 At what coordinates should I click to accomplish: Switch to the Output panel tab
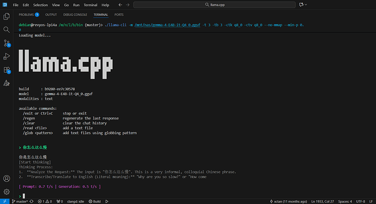(51, 15)
